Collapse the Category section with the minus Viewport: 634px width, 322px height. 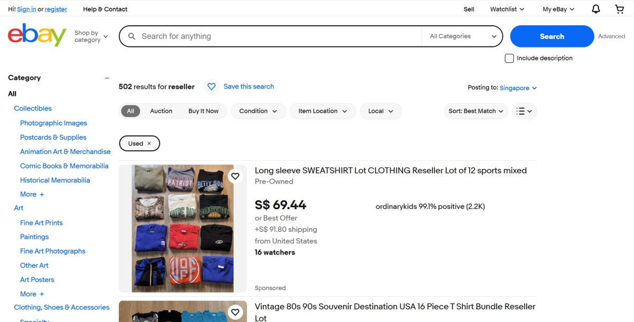click(x=107, y=78)
